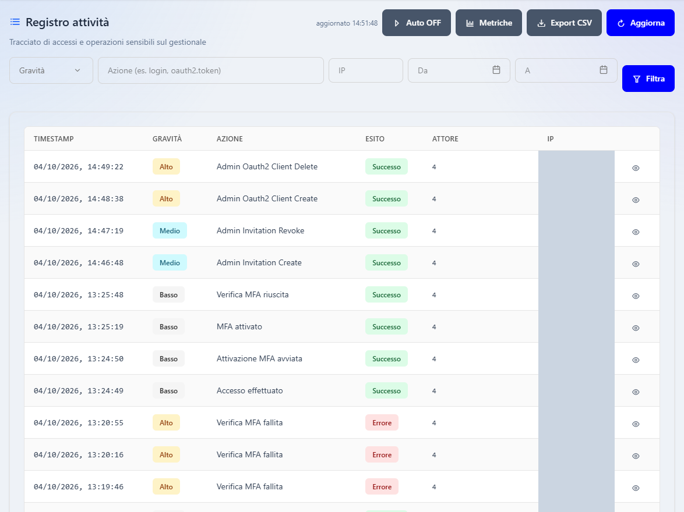Click the ESITO column header
The width and height of the screenshot is (684, 512).
click(x=375, y=138)
